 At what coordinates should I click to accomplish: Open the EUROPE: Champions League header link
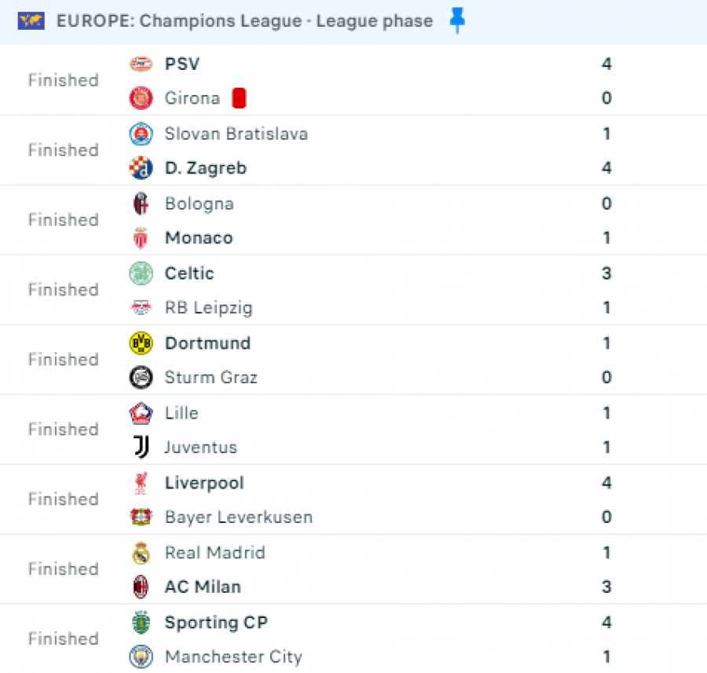pyautogui.click(x=244, y=20)
